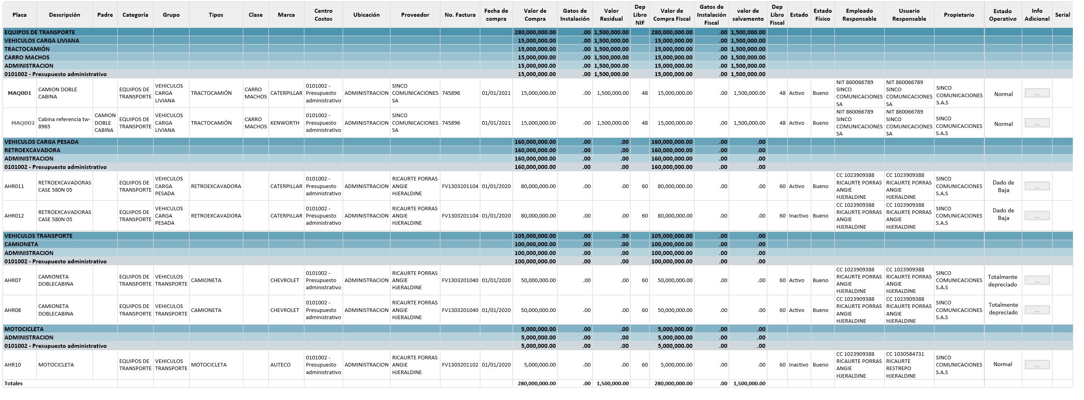The image size is (1084, 400).
Task: Select the RETROEXCAVADORA group row
Action: pos(538,151)
